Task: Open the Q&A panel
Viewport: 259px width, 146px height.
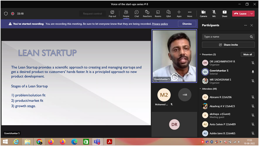Action: 169,13
